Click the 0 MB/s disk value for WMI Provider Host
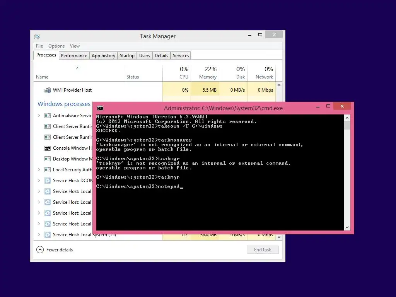The height and width of the screenshot is (297, 396). tap(237, 90)
